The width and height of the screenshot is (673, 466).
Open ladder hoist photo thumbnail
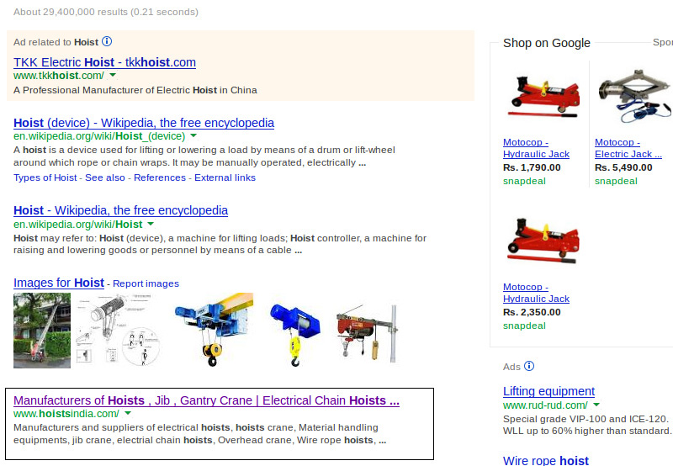[x=42, y=331]
